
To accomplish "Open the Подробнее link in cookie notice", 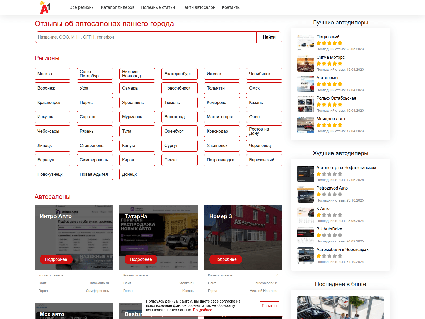I will (202, 310).
